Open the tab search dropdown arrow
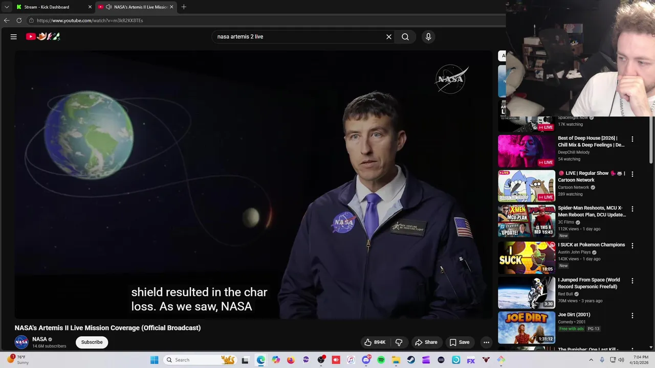The width and height of the screenshot is (655, 368). pyautogui.click(x=7, y=7)
